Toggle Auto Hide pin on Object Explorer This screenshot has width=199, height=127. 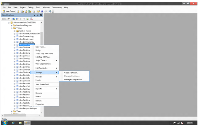(38, 15)
